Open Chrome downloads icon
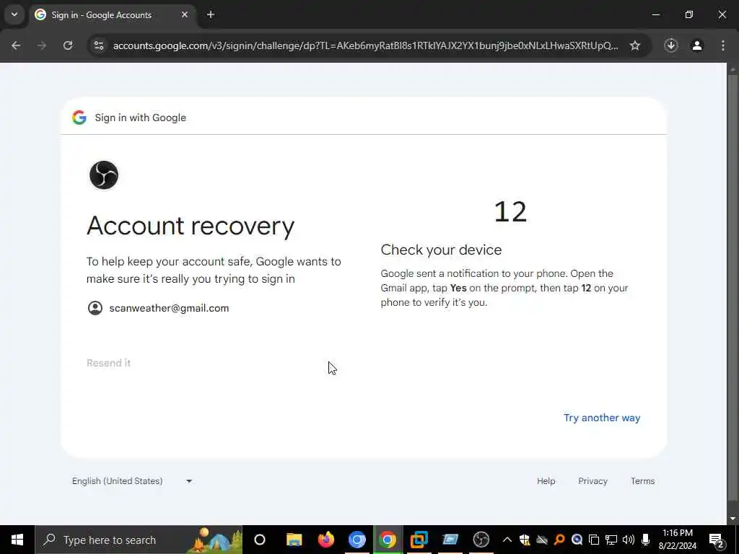739x554 pixels. (x=671, y=45)
